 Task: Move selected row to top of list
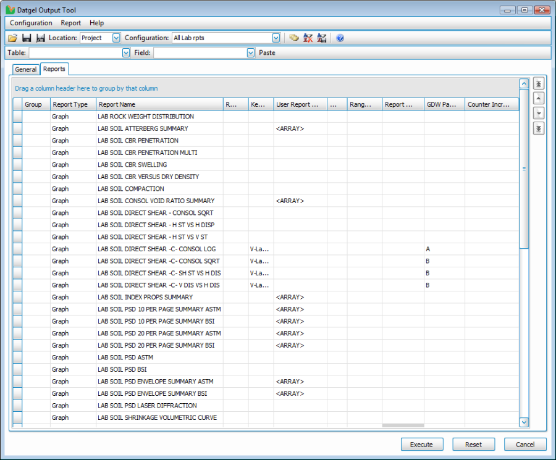pyautogui.click(x=538, y=84)
